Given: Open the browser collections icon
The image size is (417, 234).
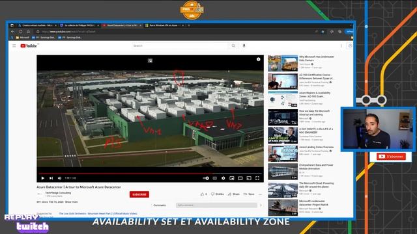Looking at the screenshot, I should (x=339, y=32).
